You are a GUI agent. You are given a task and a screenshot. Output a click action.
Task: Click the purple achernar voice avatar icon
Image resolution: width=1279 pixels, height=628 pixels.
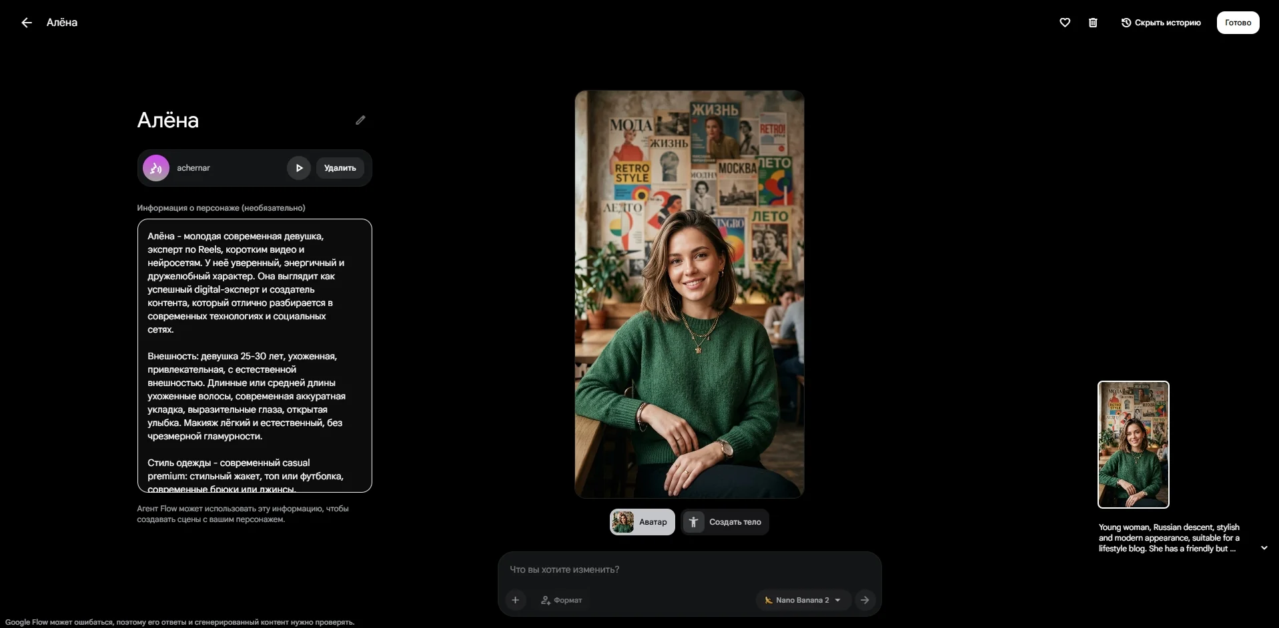click(x=156, y=168)
